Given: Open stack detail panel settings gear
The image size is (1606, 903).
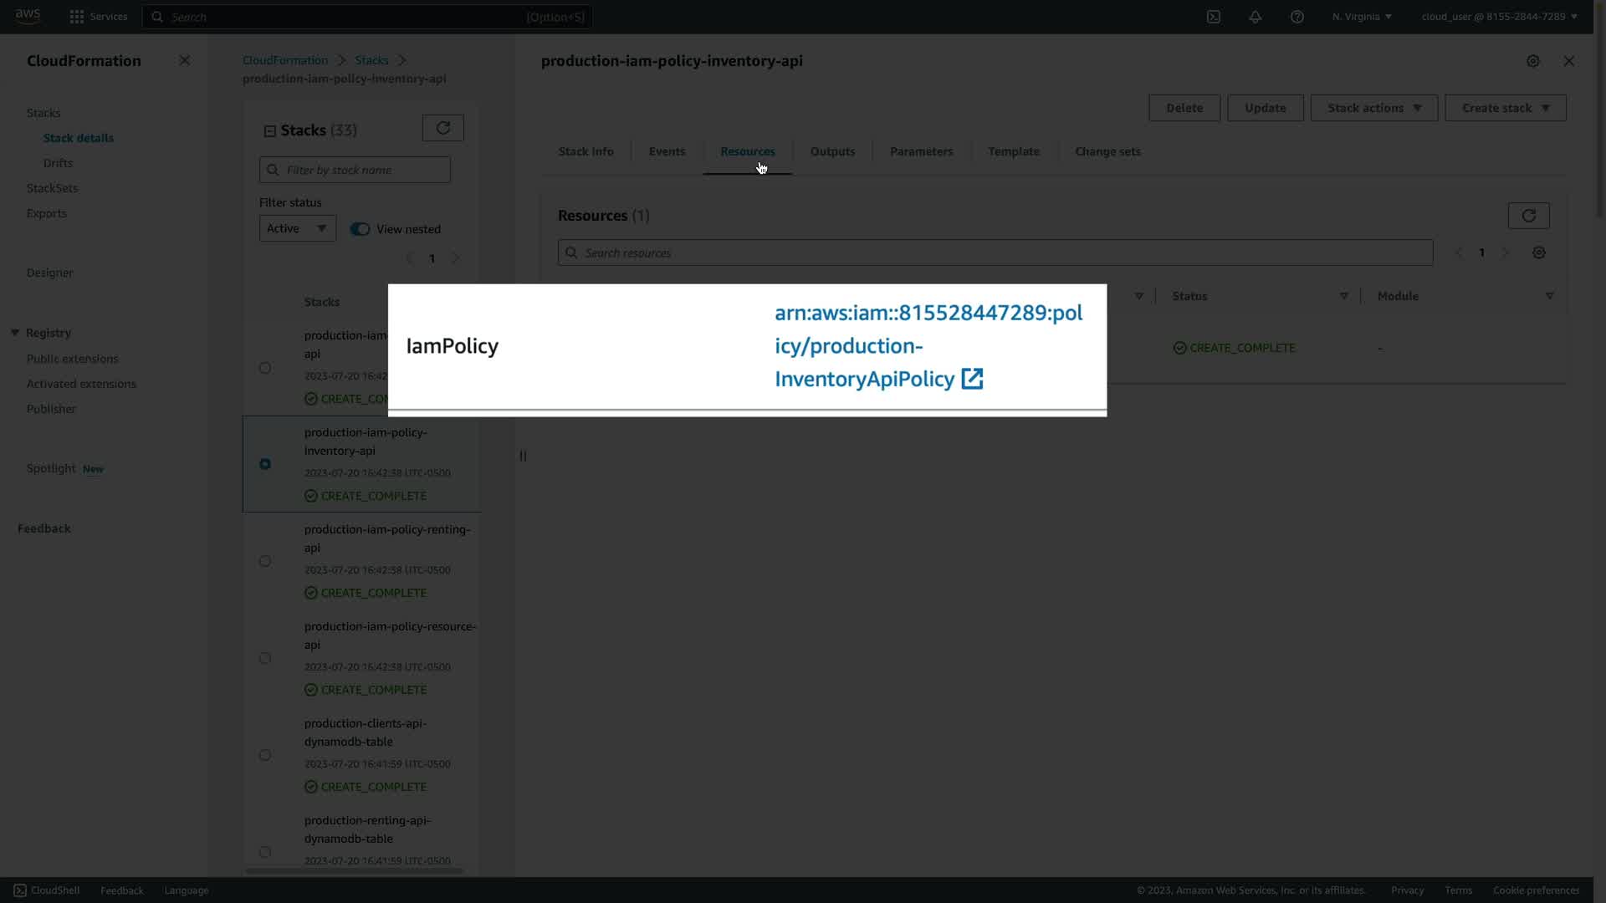Looking at the screenshot, I should 1532,61.
